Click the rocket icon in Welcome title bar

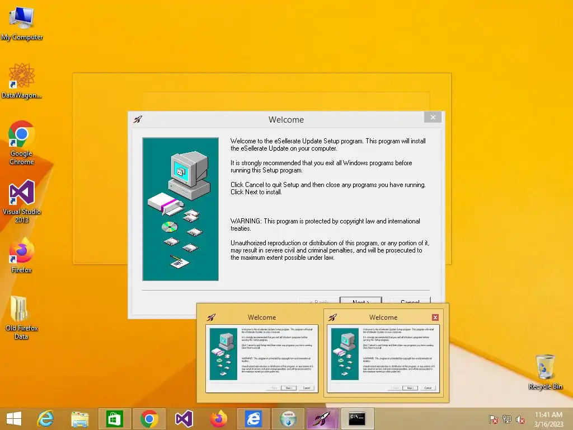coord(138,119)
